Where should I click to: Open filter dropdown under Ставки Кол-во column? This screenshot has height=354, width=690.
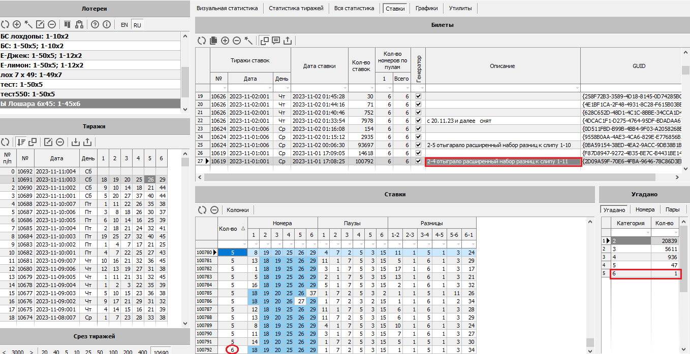coord(243,244)
